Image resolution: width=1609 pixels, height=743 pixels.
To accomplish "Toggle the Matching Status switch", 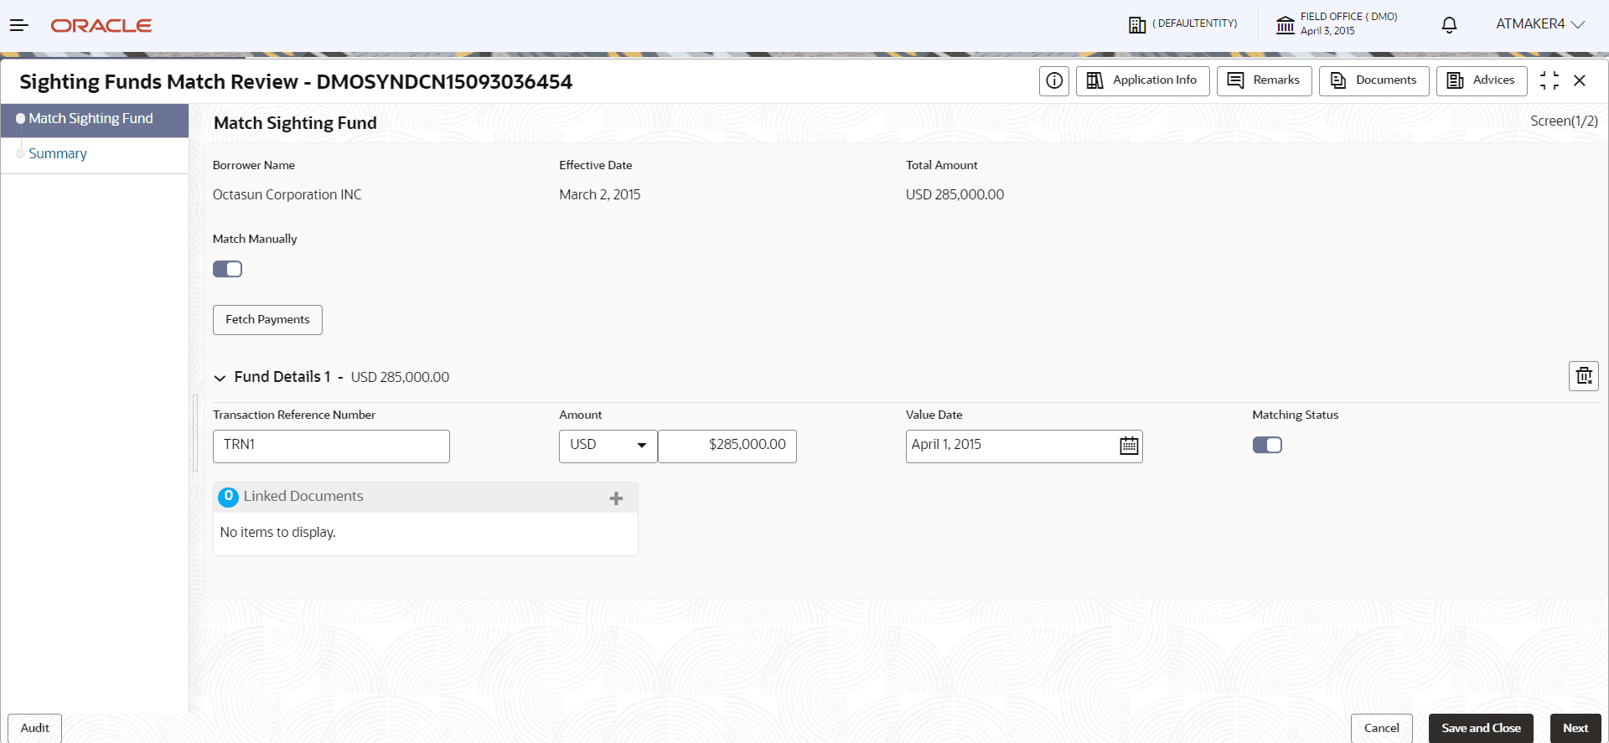I will tap(1267, 445).
